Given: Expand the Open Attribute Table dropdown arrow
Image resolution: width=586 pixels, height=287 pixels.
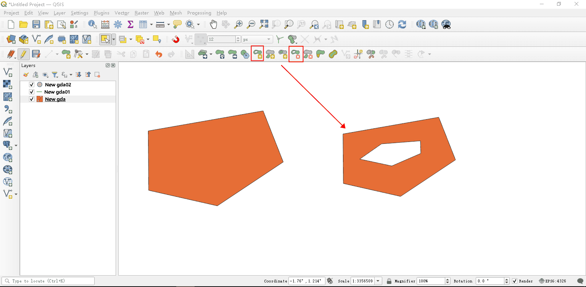Looking at the screenshot, I should click(151, 24).
